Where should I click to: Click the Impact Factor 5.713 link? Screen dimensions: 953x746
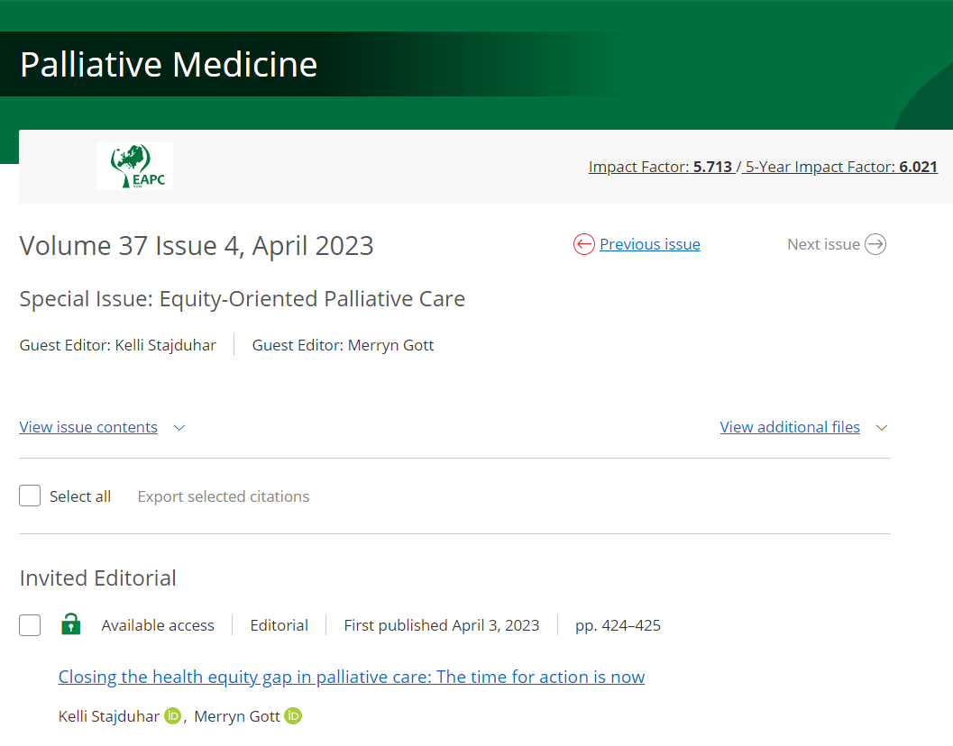660,167
